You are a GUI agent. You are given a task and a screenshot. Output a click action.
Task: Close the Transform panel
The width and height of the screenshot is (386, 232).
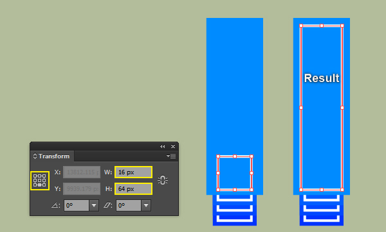pos(173,146)
